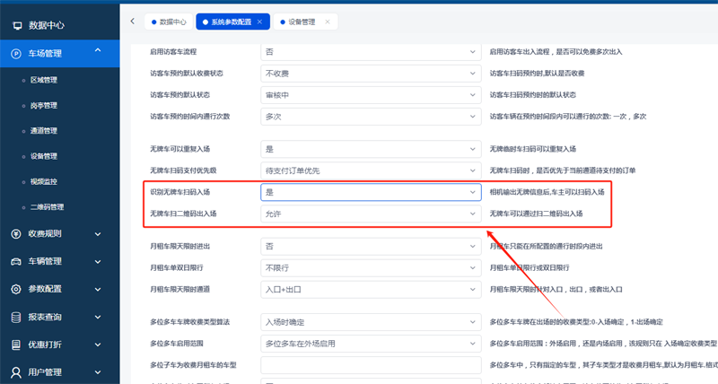Open the 无牌车扫码支付优先级 dropdown
The width and height of the screenshot is (718, 384).
(371, 170)
